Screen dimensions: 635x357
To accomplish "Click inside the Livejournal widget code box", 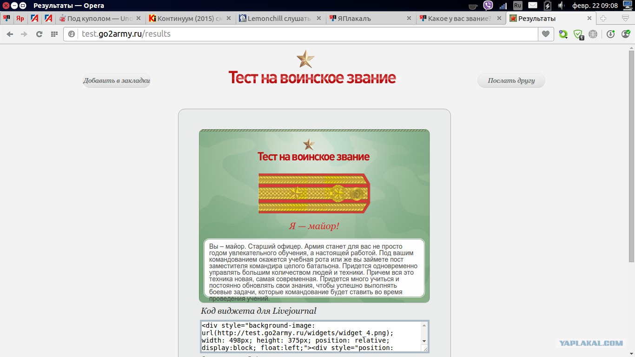I will [311, 336].
